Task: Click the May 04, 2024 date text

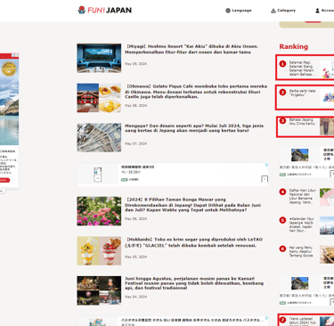Action: [135, 297]
